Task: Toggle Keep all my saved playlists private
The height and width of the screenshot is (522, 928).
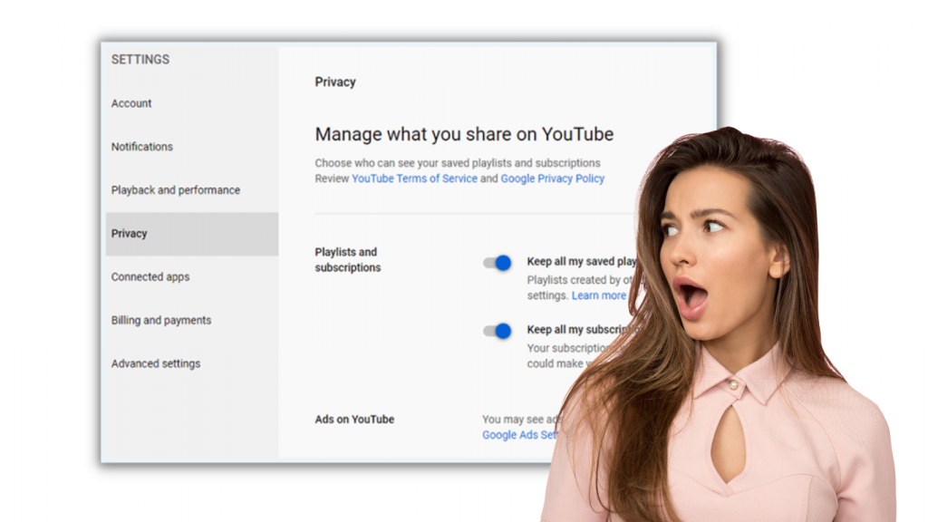Action: (x=498, y=263)
